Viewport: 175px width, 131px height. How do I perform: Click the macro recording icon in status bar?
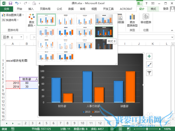(13, 129)
